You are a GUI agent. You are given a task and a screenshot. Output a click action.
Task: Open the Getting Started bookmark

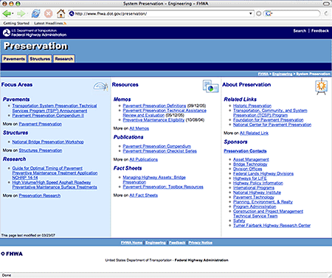click(16, 24)
